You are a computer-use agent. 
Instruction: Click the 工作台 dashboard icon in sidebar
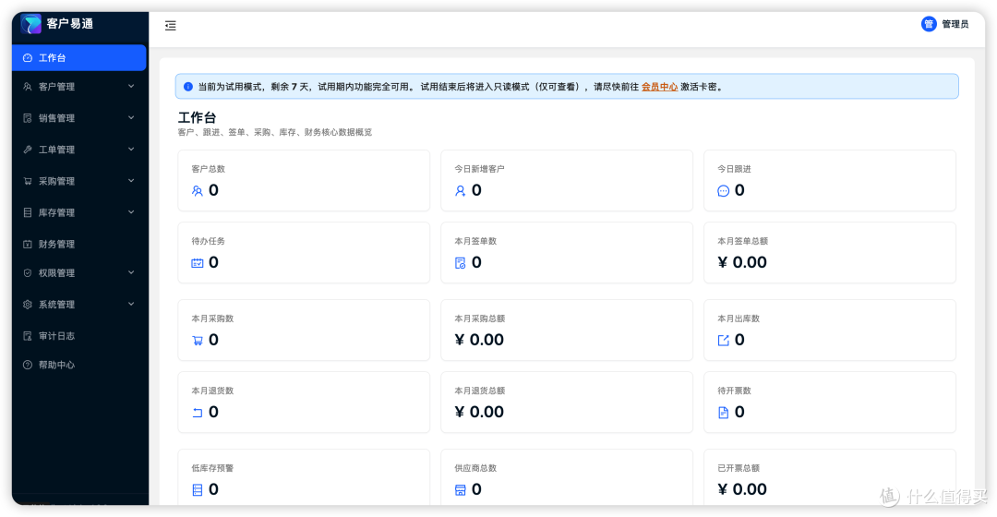pyautogui.click(x=28, y=58)
